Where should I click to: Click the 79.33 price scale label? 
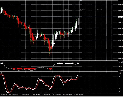[x=121, y=10]
